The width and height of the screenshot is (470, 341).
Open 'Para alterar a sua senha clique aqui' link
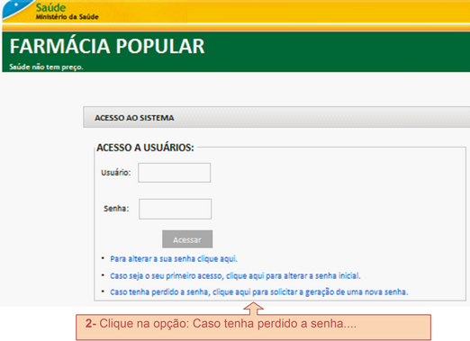(x=174, y=259)
